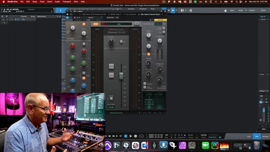Toggle the gate Fast Attack button
The image size is (270, 152).
pyautogui.click(x=145, y=87)
